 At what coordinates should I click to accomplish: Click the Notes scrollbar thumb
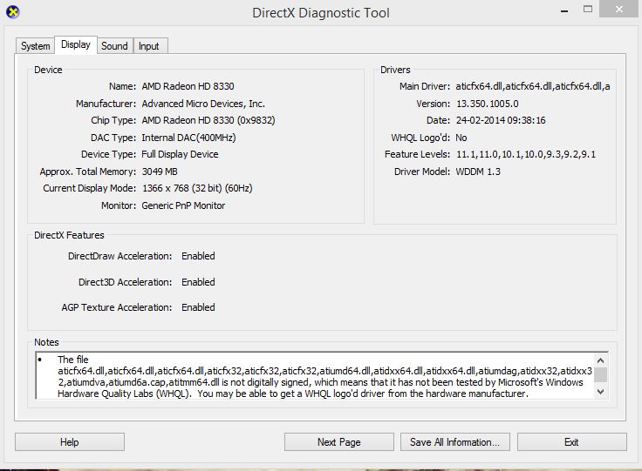pyautogui.click(x=600, y=374)
